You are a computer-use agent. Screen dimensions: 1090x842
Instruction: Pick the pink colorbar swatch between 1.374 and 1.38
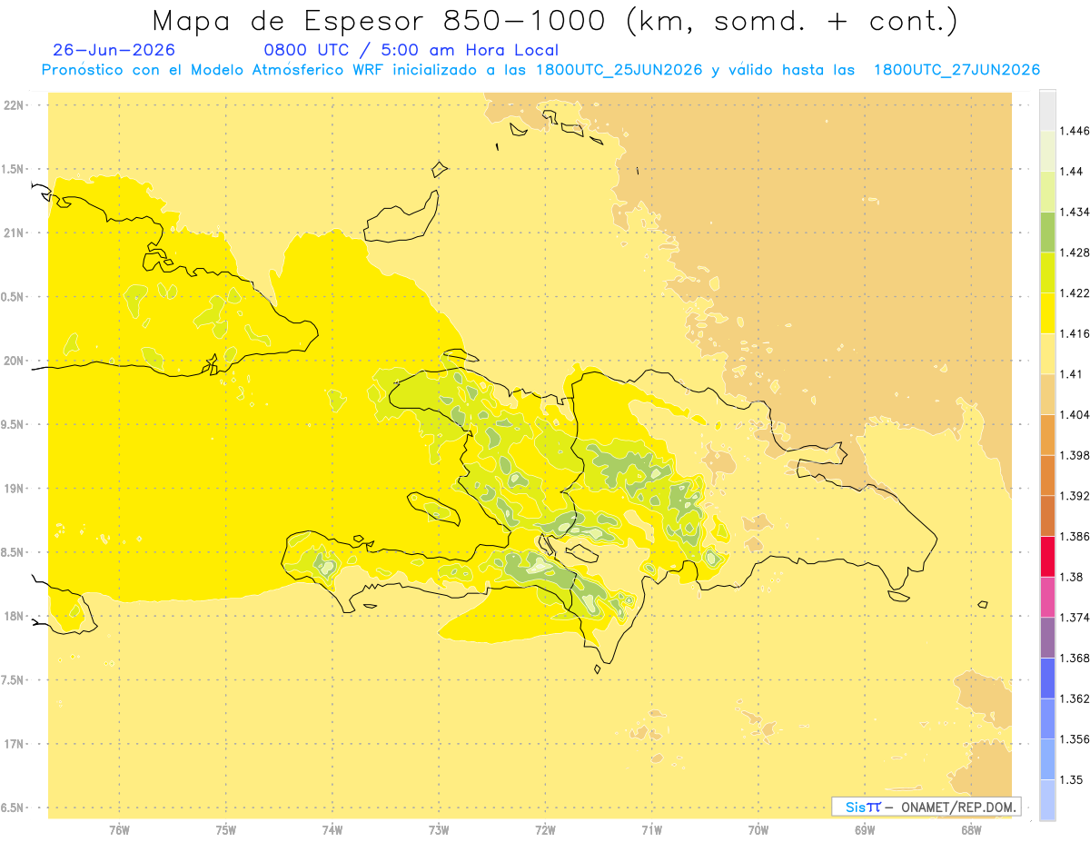(1047, 597)
